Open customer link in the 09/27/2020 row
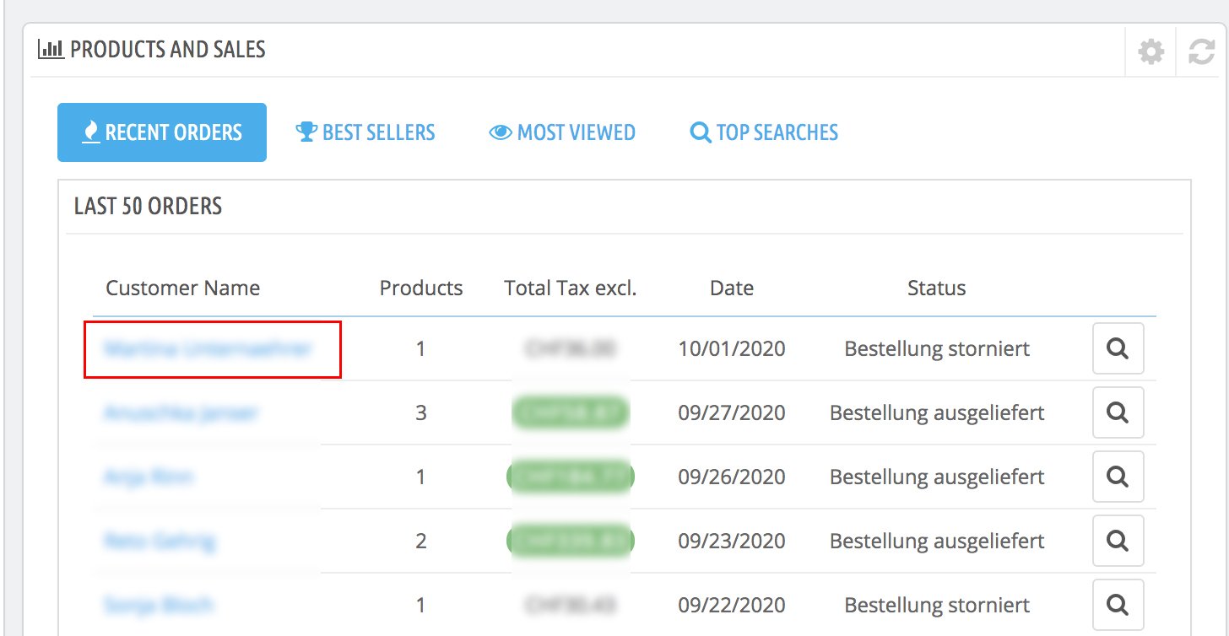Screen dimensions: 1229x636 181,412
